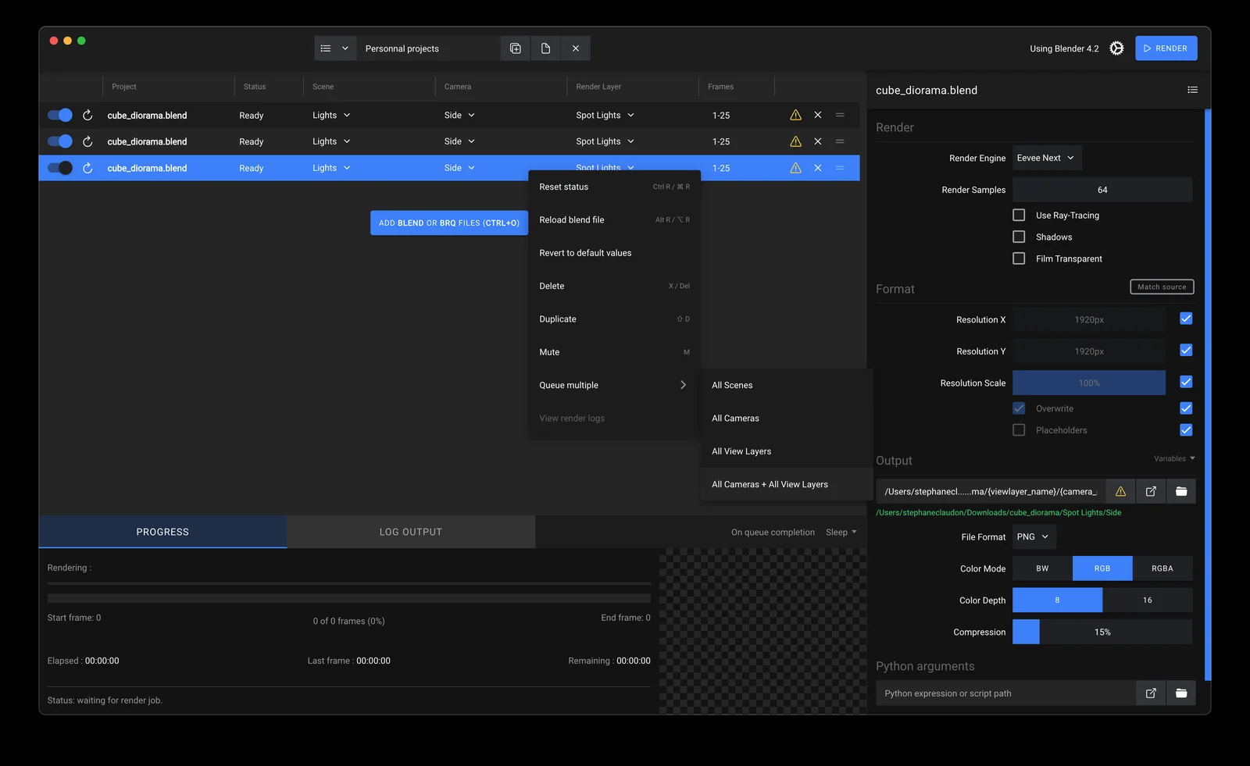Screen dimensions: 1250x766
Task: Open the output folder browser icon
Action: [1180, 490]
